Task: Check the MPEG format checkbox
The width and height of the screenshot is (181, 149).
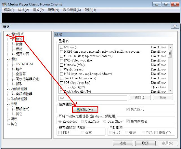Action: (62, 52)
